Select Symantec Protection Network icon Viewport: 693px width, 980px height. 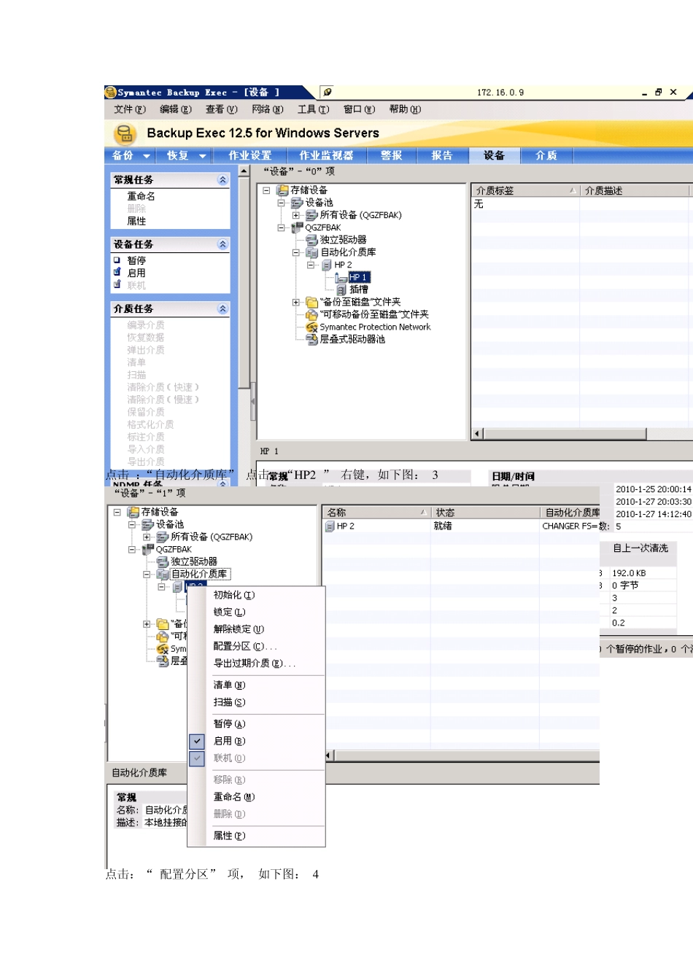point(311,327)
